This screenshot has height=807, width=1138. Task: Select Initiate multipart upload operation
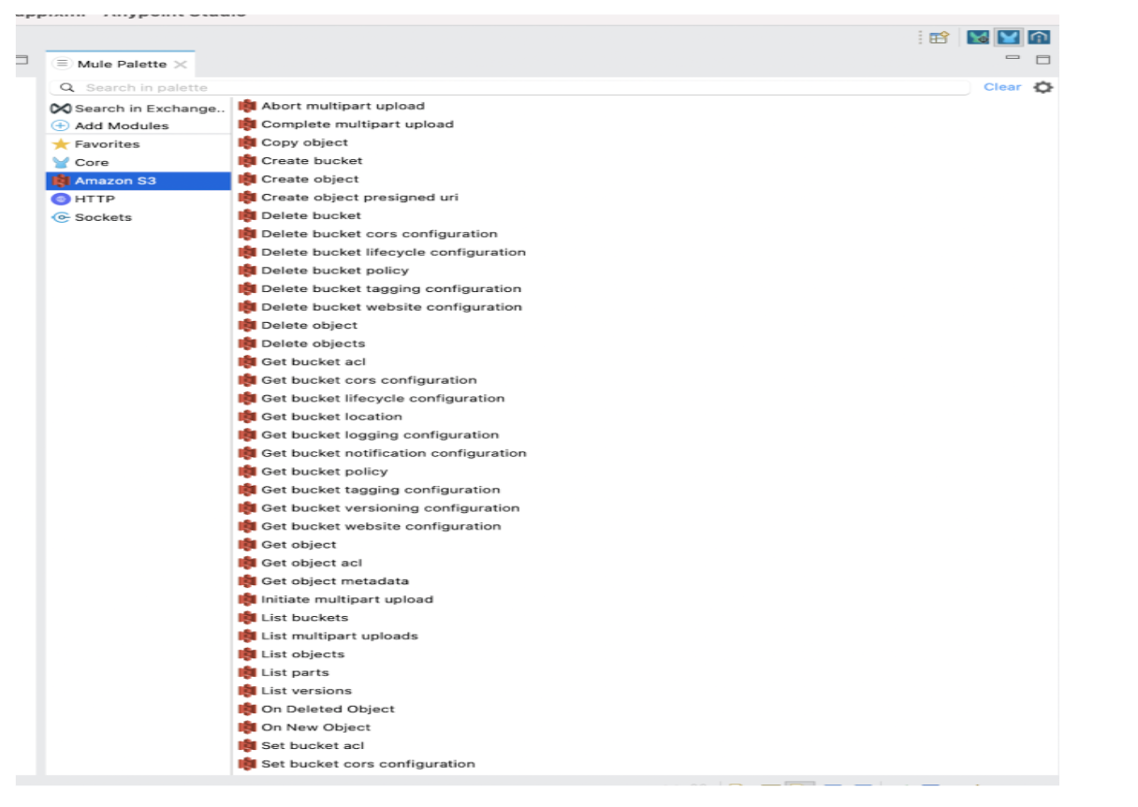point(347,599)
